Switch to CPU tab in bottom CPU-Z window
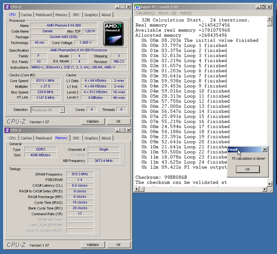Viewport: 277px width, 254px height. click(12, 138)
